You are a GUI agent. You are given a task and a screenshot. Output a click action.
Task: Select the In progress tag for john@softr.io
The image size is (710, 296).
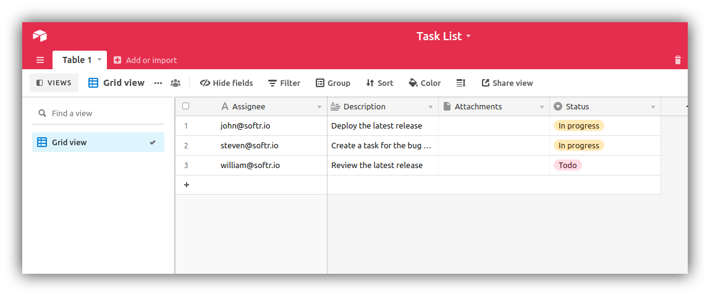click(x=578, y=126)
